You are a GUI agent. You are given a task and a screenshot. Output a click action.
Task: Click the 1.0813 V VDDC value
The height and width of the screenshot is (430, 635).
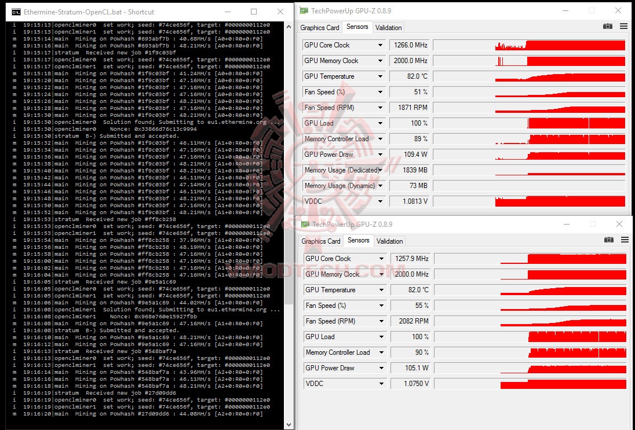pyautogui.click(x=409, y=201)
